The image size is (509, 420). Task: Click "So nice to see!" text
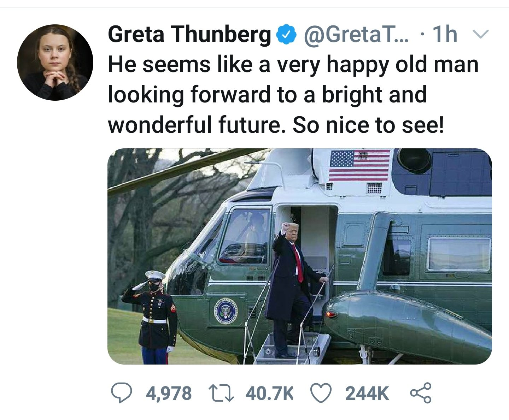368,125
